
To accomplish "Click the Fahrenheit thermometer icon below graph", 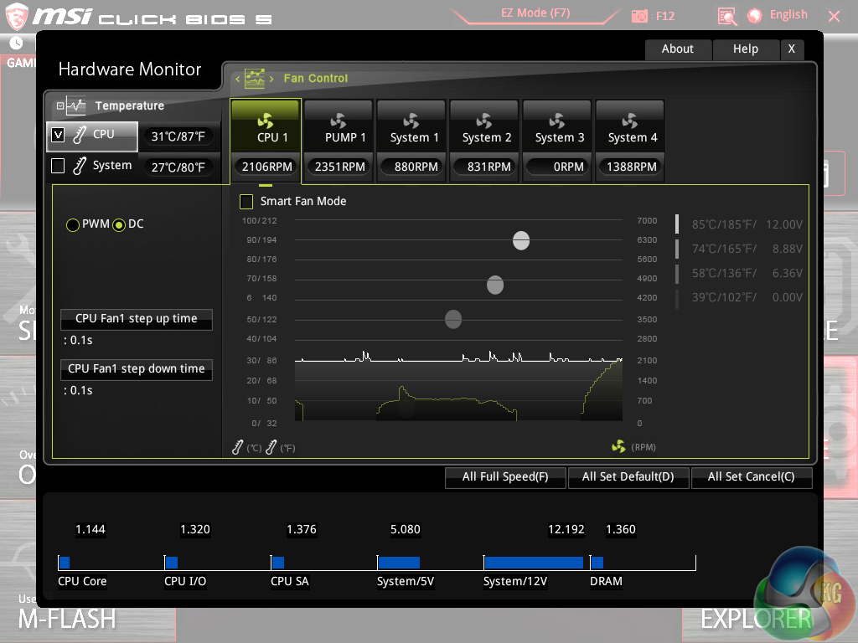I will [x=271, y=448].
